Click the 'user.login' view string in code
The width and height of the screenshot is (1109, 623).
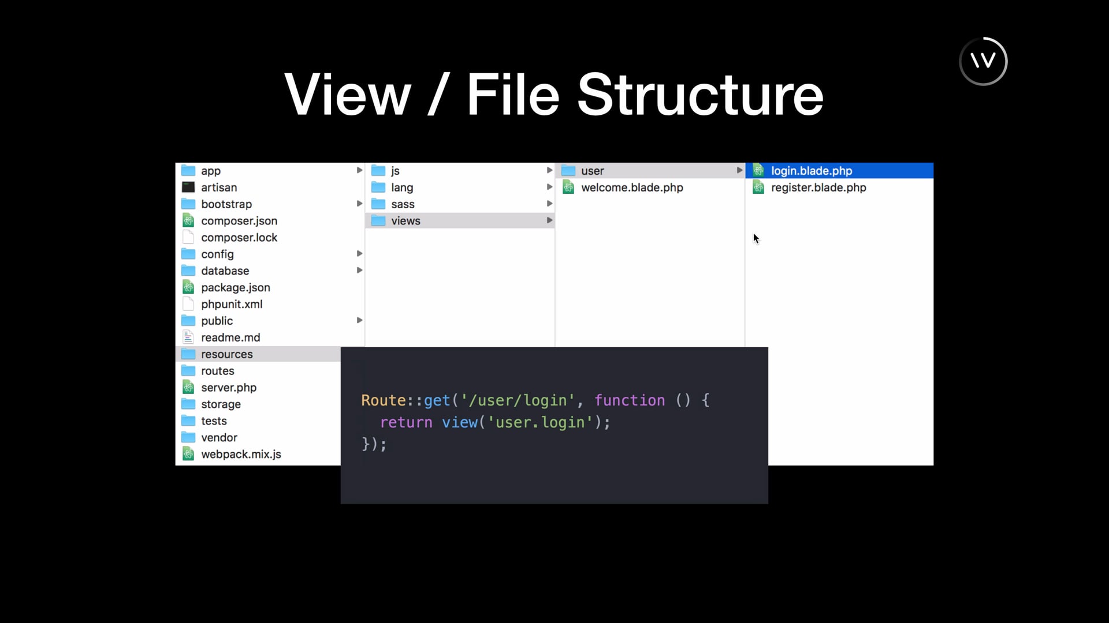[540, 422]
